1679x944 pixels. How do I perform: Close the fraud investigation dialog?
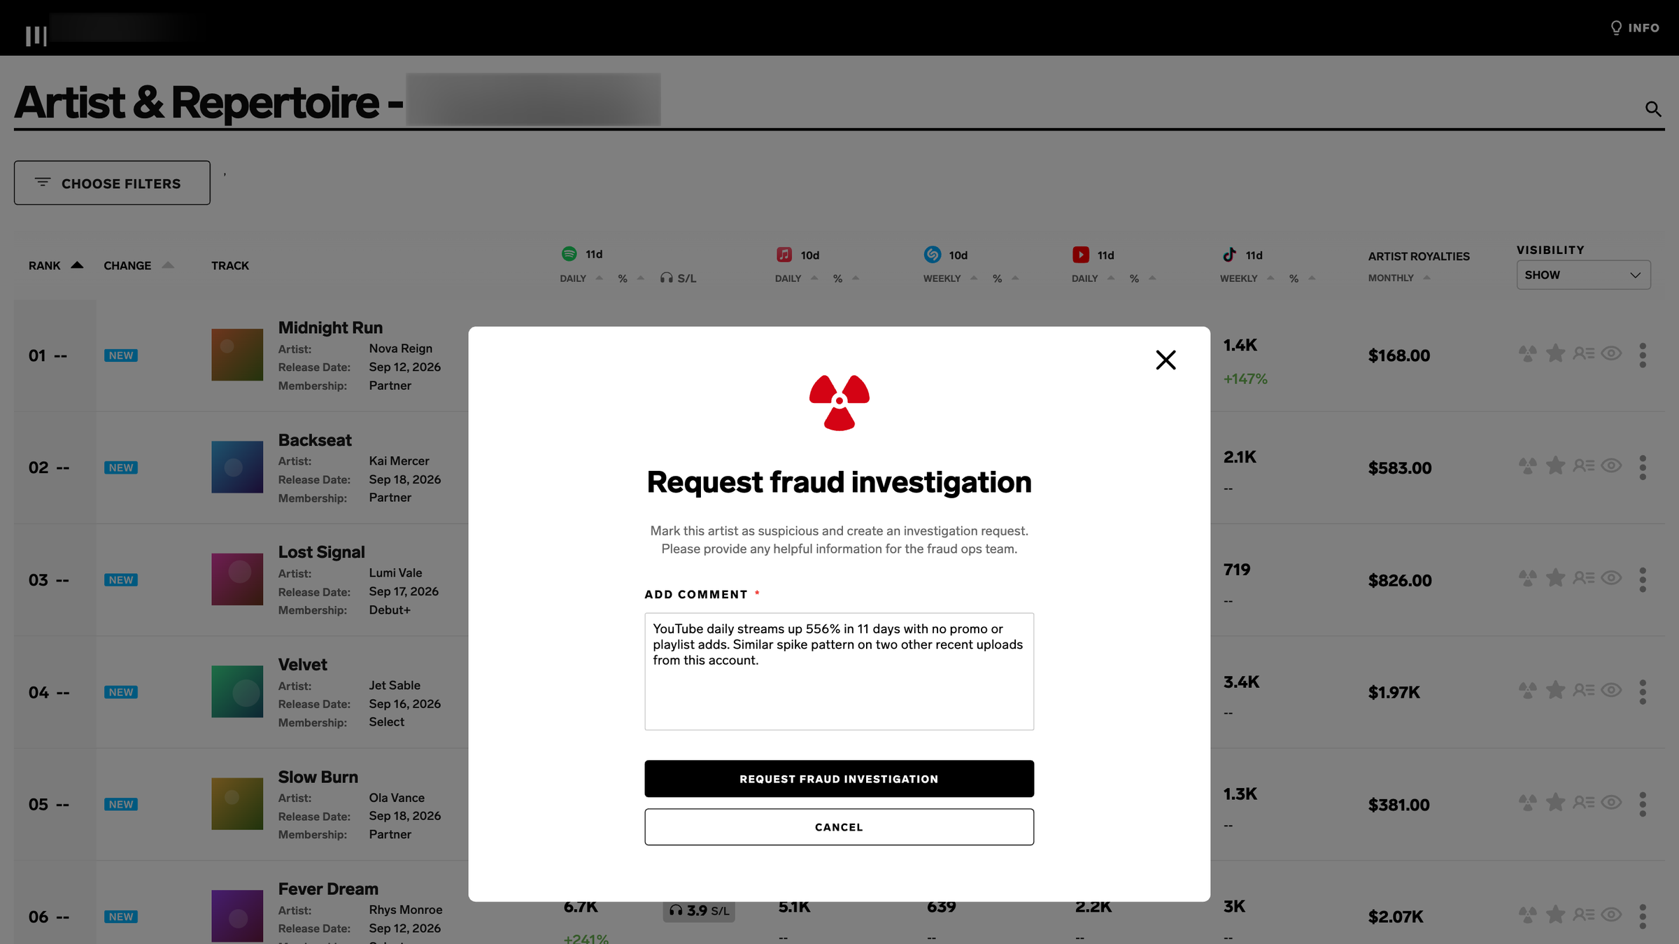pos(1166,360)
